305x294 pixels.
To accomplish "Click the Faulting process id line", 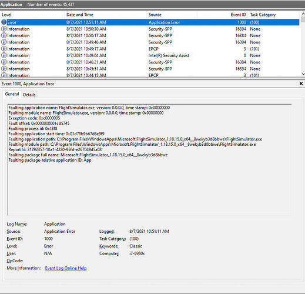I will pos(33,129).
